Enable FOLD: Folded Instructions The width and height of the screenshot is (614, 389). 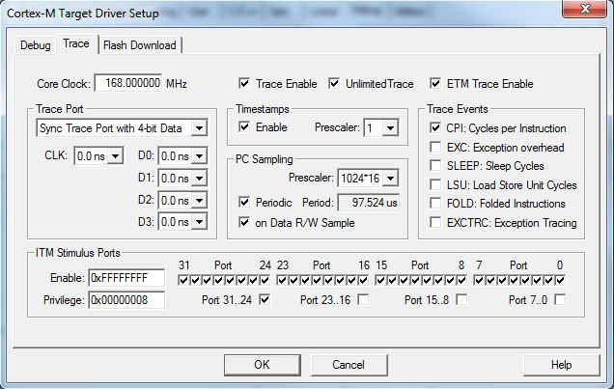click(435, 203)
